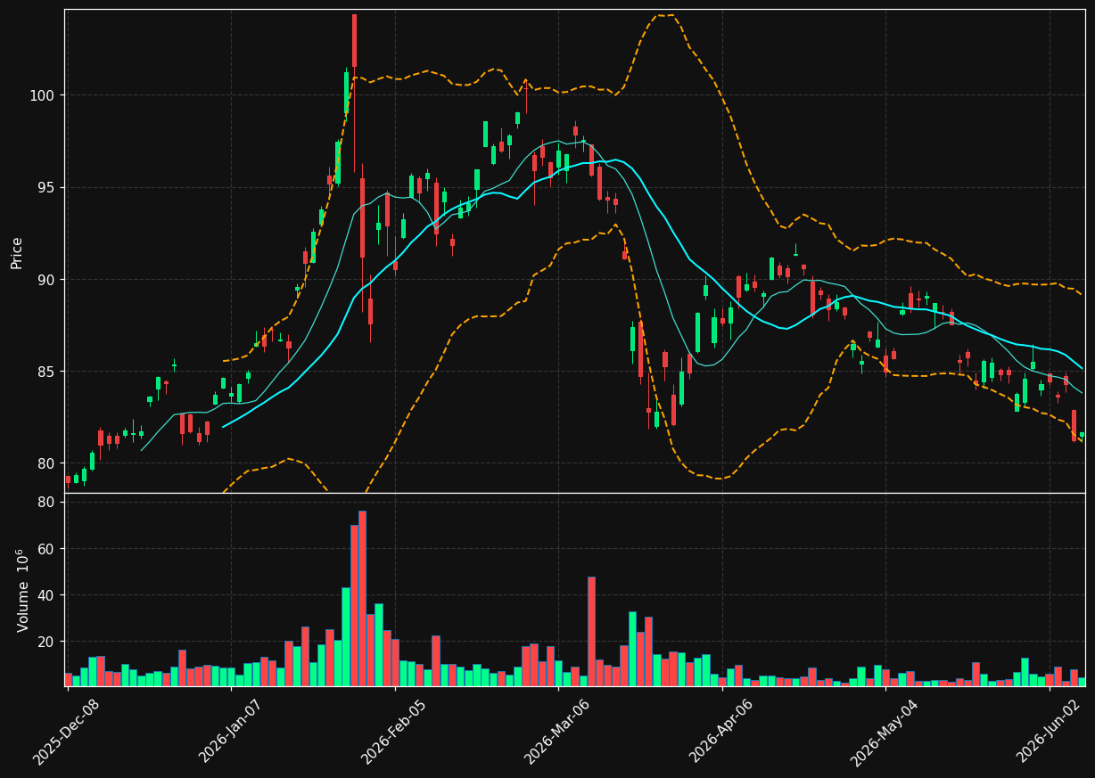Image resolution: width=1095 pixels, height=778 pixels.
Task: Click the 2026-Mar-06 date label
Action: tap(558, 731)
